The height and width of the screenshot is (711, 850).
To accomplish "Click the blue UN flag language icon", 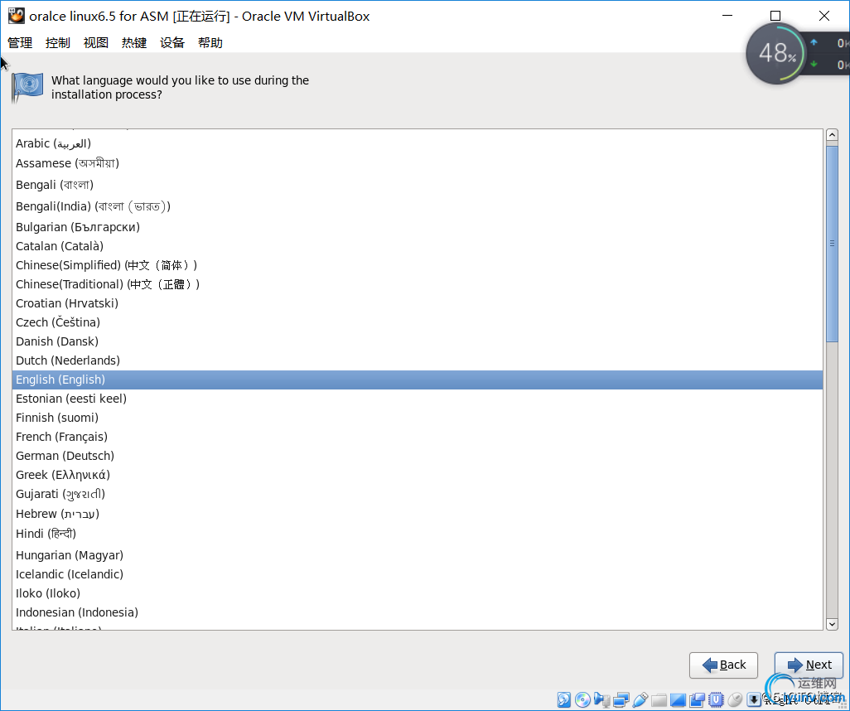I will coord(27,87).
